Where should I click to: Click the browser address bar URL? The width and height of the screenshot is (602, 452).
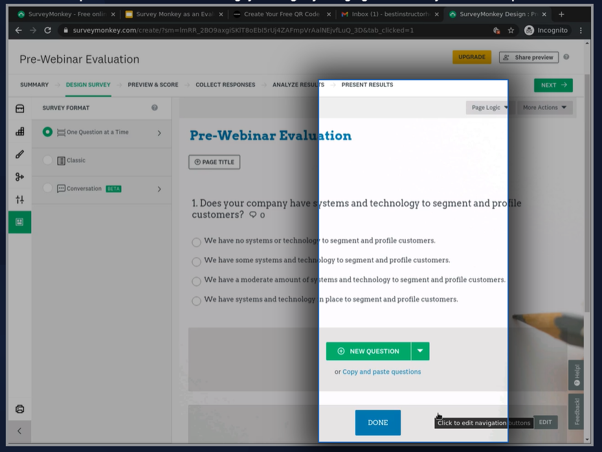(x=243, y=30)
